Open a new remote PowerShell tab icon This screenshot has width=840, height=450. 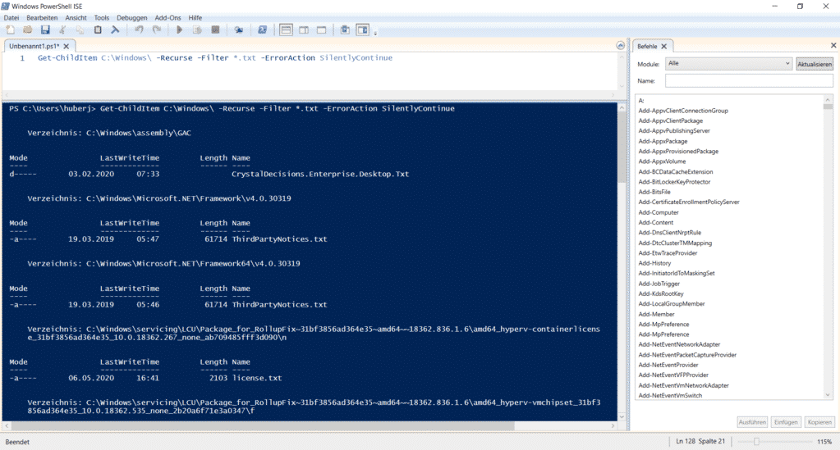click(238, 30)
